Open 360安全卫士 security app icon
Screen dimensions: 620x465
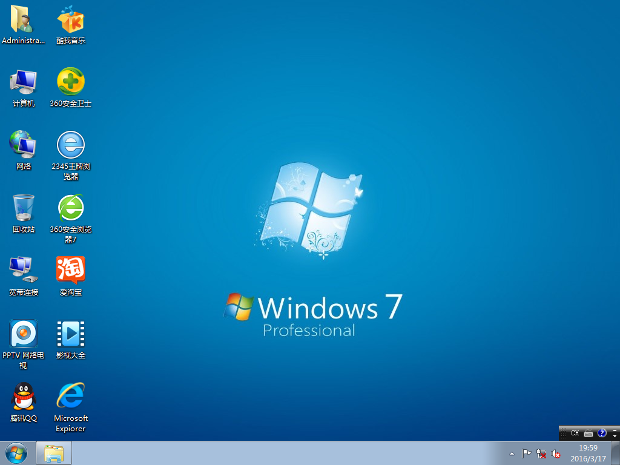coord(71,88)
